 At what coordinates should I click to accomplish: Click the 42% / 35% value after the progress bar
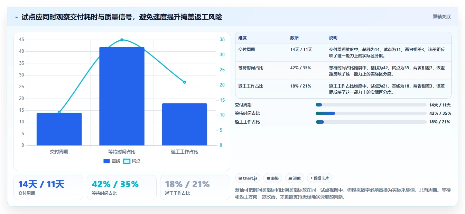pos(440,113)
